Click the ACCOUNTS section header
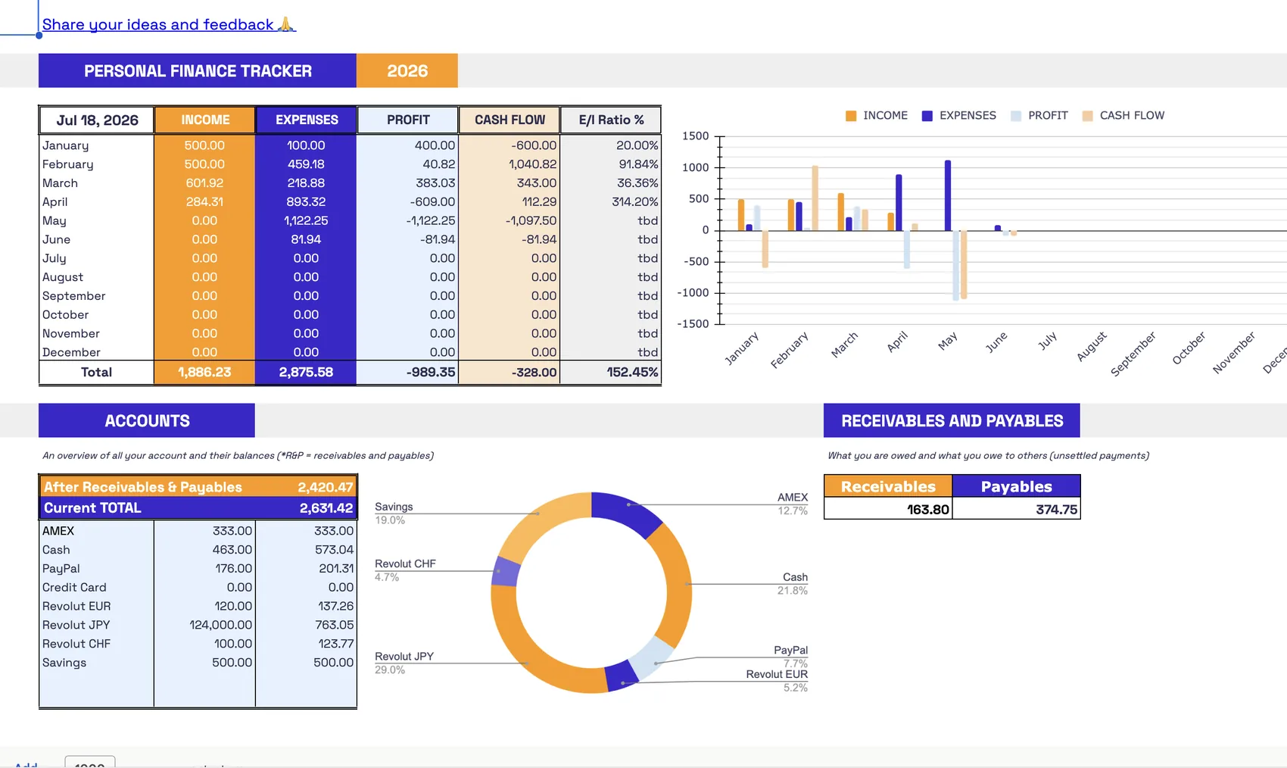 point(147,420)
